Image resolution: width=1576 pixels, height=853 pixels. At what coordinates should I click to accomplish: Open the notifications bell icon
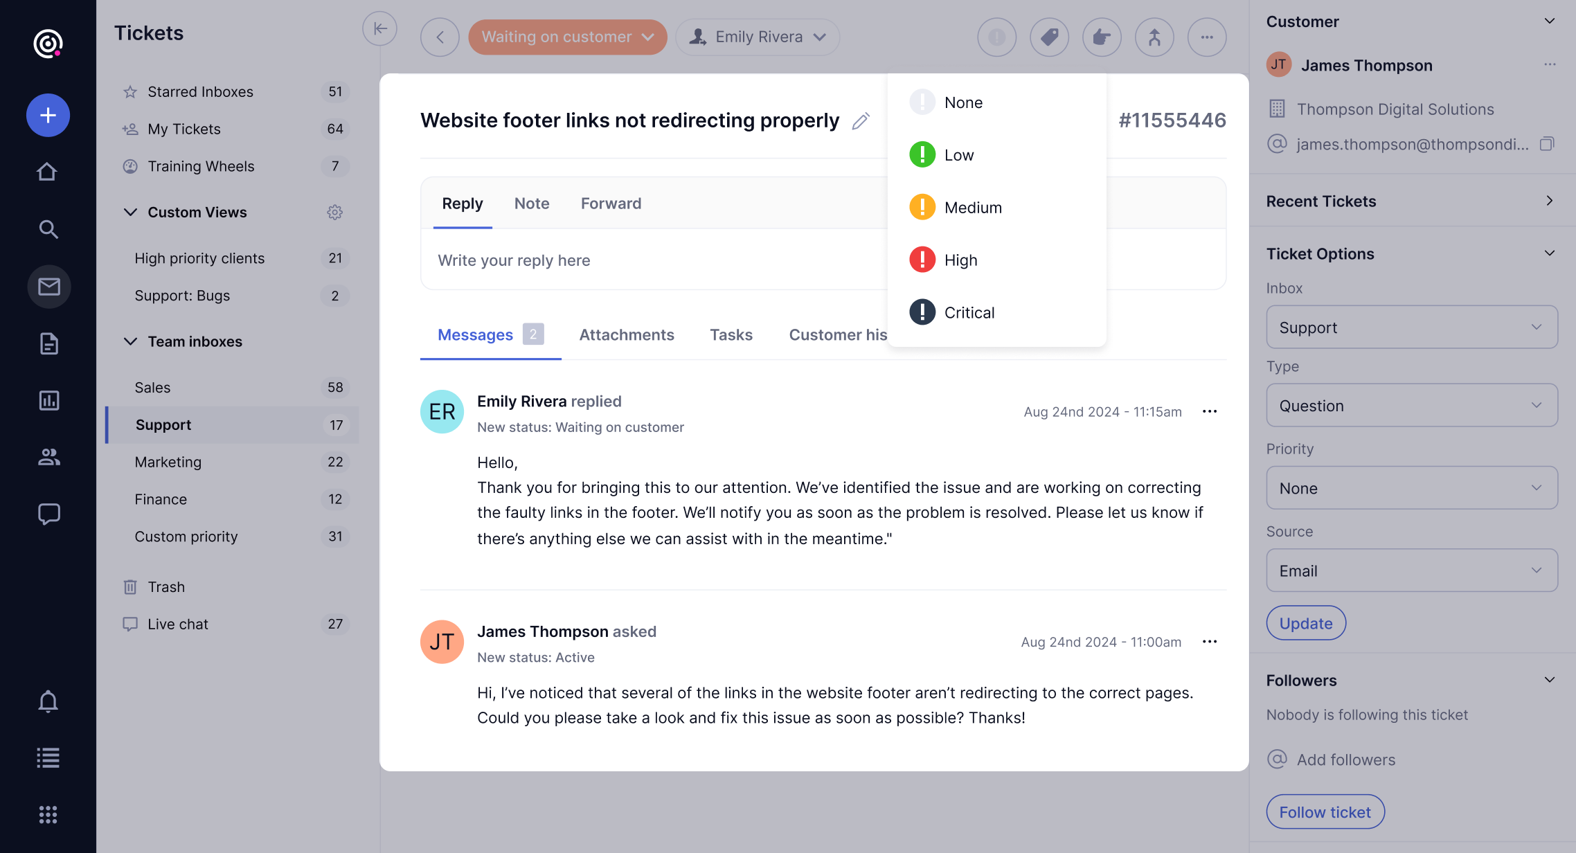48,701
